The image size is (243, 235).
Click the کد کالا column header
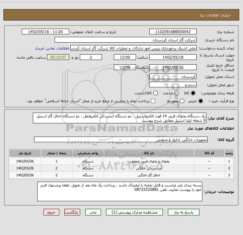click(x=209, y=153)
